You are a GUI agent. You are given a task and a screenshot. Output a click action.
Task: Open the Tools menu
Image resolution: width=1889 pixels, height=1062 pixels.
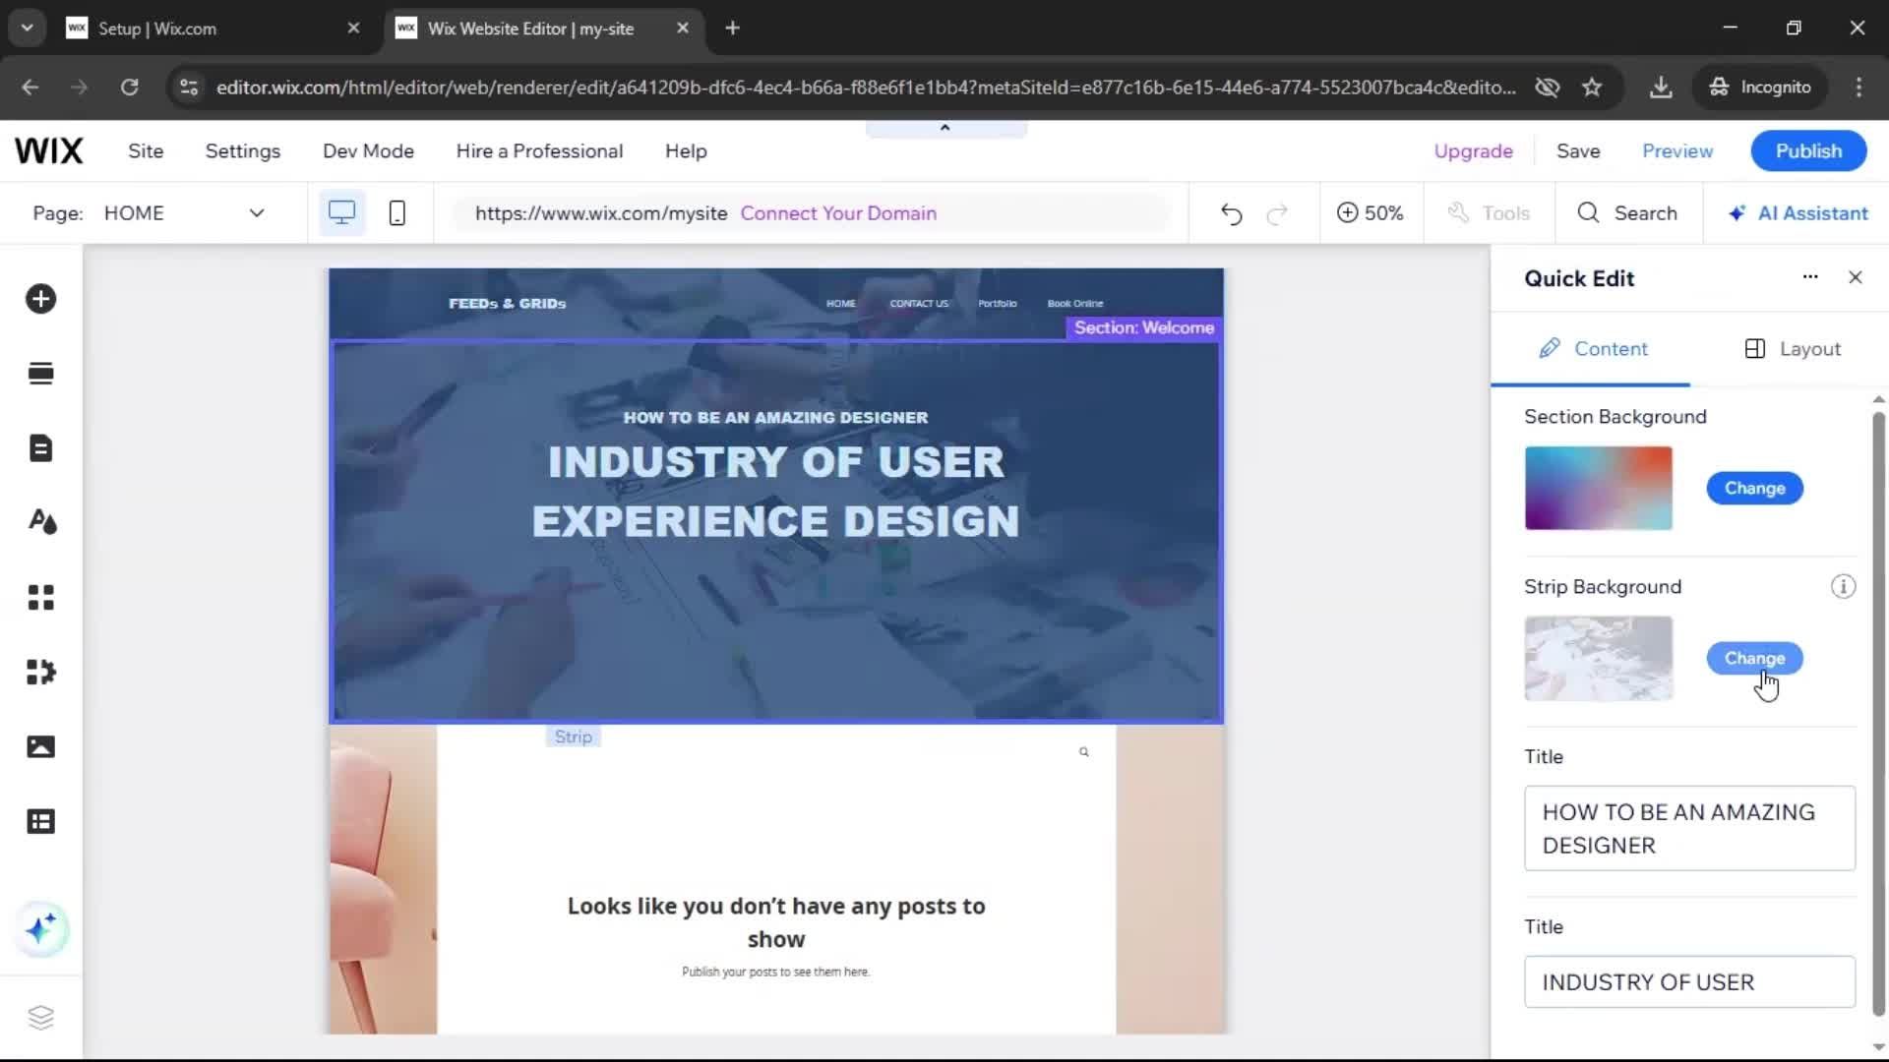[x=1489, y=213]
